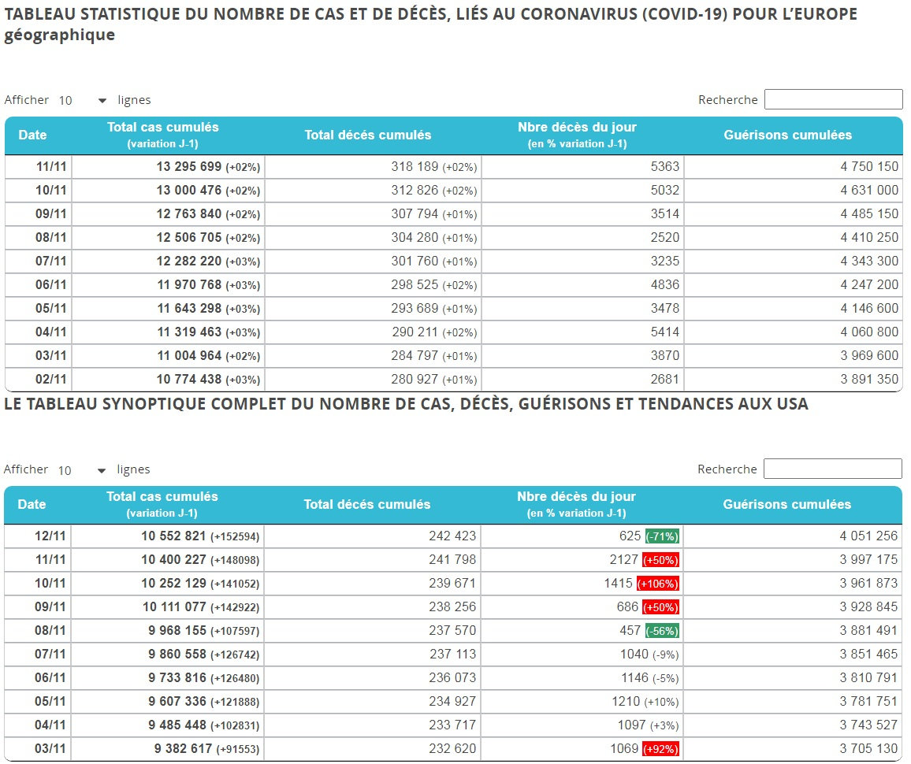Viewport: 911px width, 764px height.
Task: Select USA cases cell 10 111 077
Action: point(167,606)
